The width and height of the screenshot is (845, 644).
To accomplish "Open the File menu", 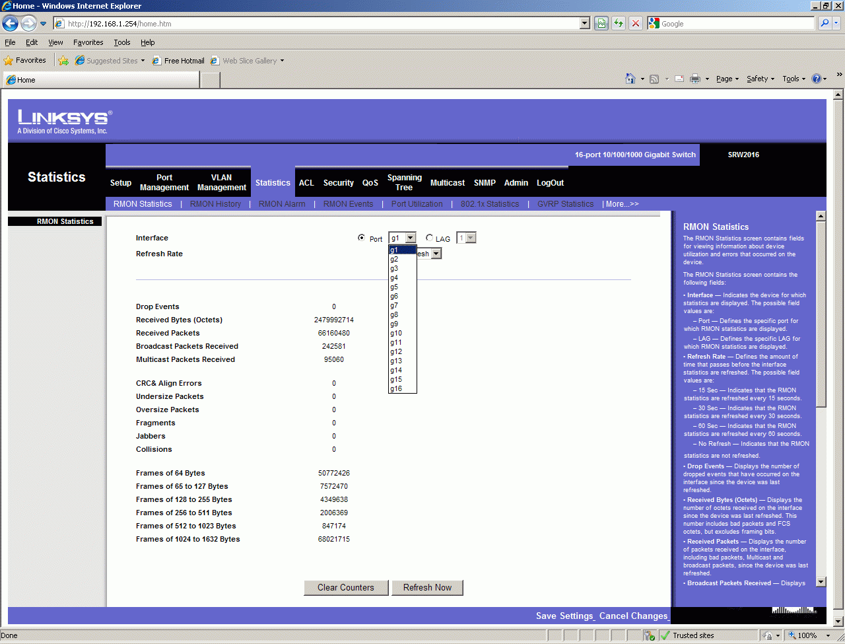I will [10, 42].
